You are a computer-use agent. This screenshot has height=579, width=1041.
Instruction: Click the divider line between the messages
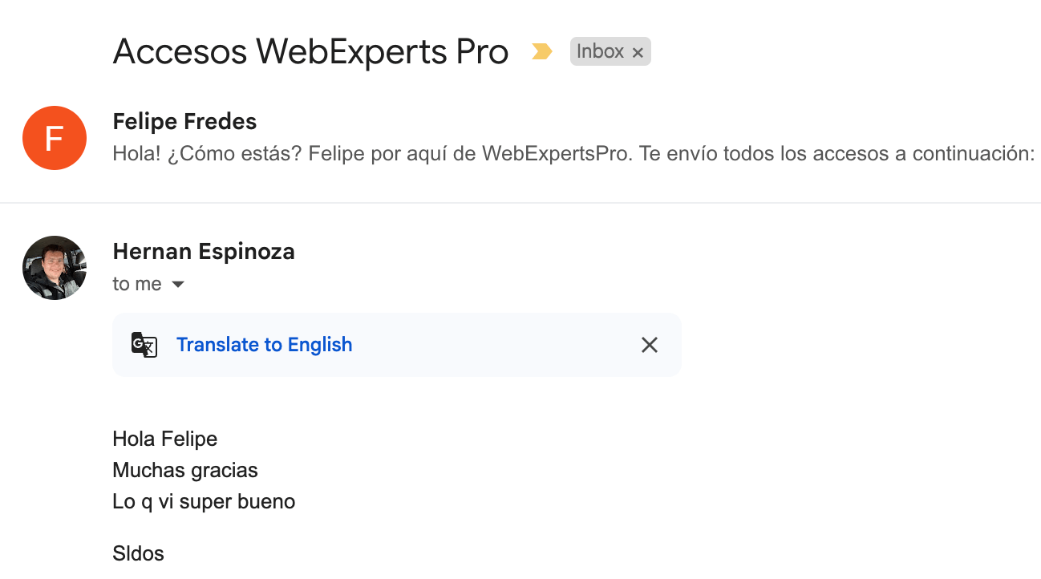coord(520,203)
